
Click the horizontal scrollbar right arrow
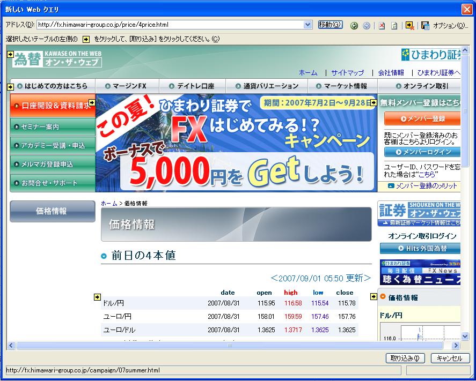click(x=456, y=345)
